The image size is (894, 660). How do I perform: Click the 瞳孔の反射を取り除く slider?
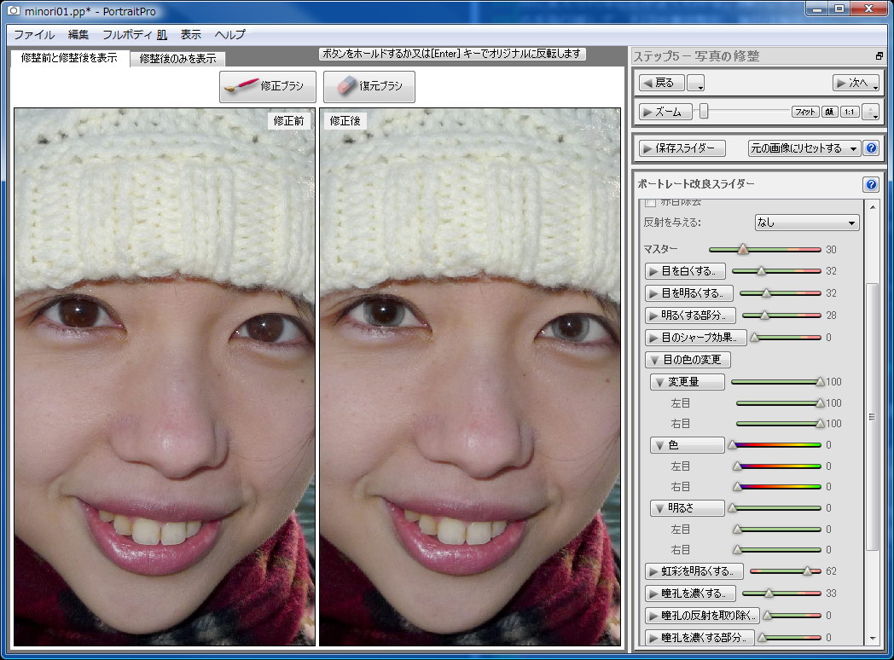[x=793, y=616]
